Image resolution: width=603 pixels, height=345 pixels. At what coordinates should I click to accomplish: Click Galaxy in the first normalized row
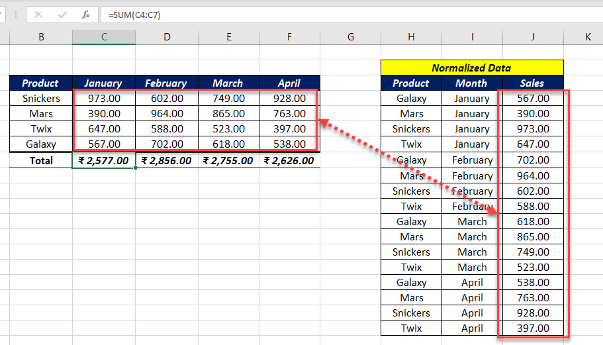412,99
